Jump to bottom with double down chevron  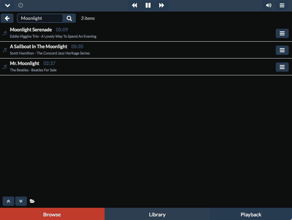click(21, 201)
